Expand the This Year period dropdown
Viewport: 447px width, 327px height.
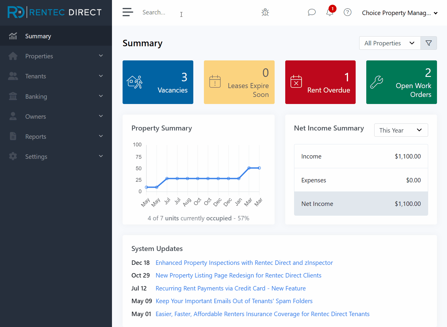[401, 130]
